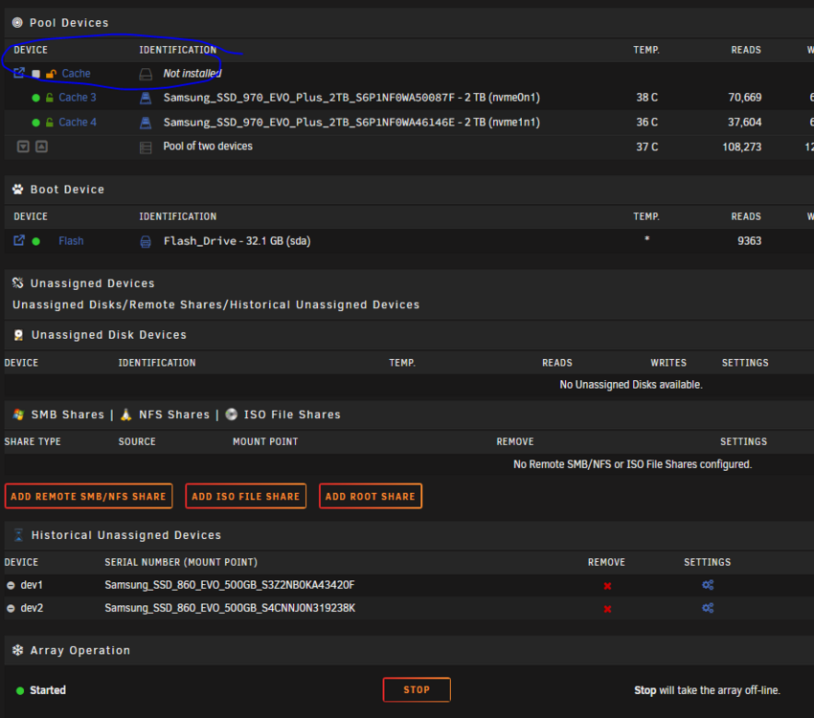Click the Flash_Drive USB device icon

click(146, 242)
